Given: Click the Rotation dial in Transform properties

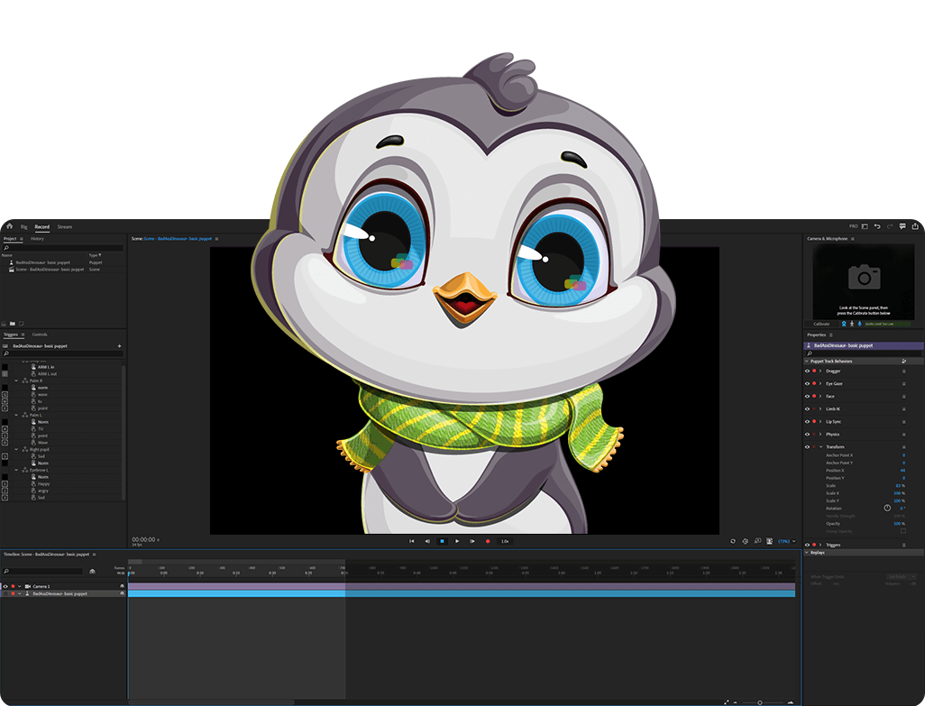Looking at the screenshot, I should pos(887,509).
